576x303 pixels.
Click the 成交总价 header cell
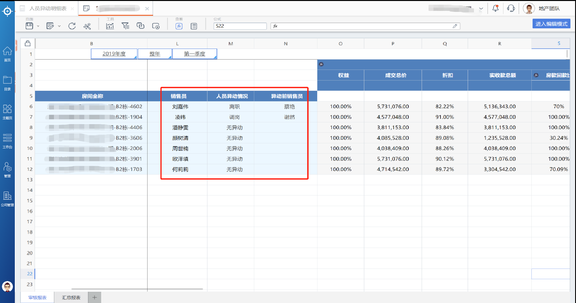pos(393,75)
